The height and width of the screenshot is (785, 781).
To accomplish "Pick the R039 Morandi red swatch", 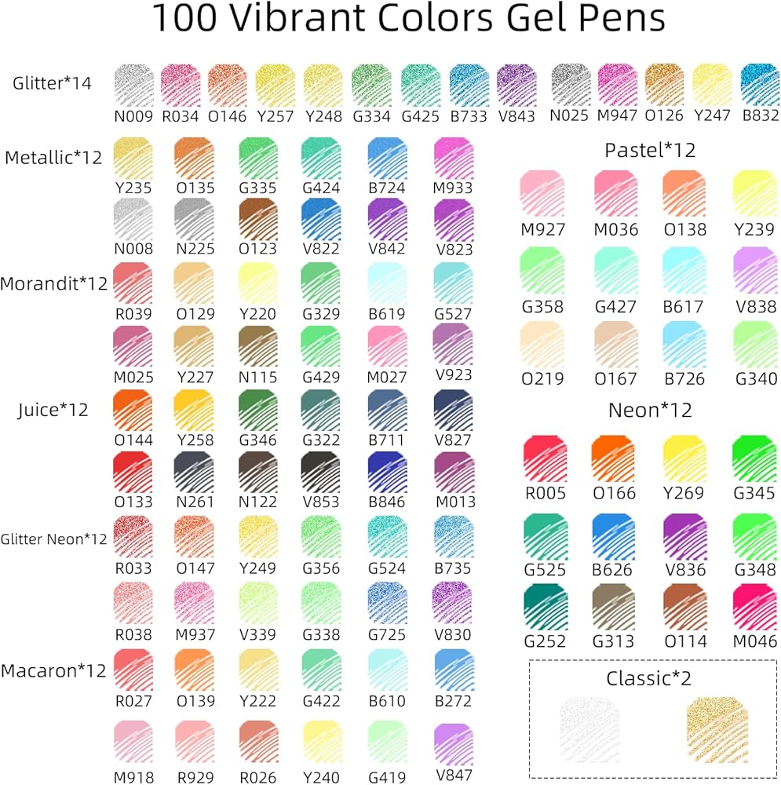I will point(133,283).
